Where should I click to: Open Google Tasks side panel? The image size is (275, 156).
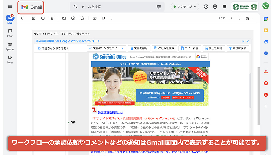266,42
